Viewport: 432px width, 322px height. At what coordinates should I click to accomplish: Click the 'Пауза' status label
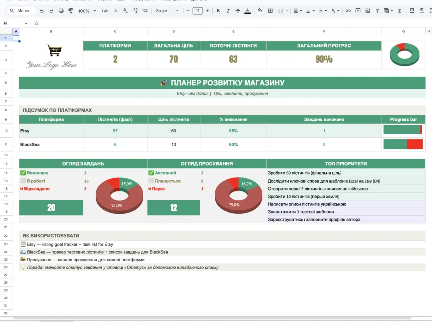pos(158,189)
